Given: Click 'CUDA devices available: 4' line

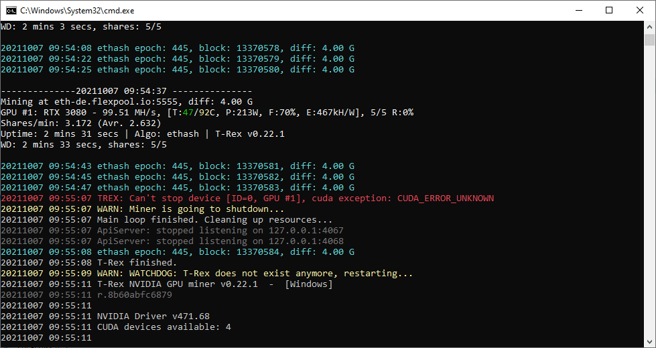Looking at the screenshot, I should 116,327.
